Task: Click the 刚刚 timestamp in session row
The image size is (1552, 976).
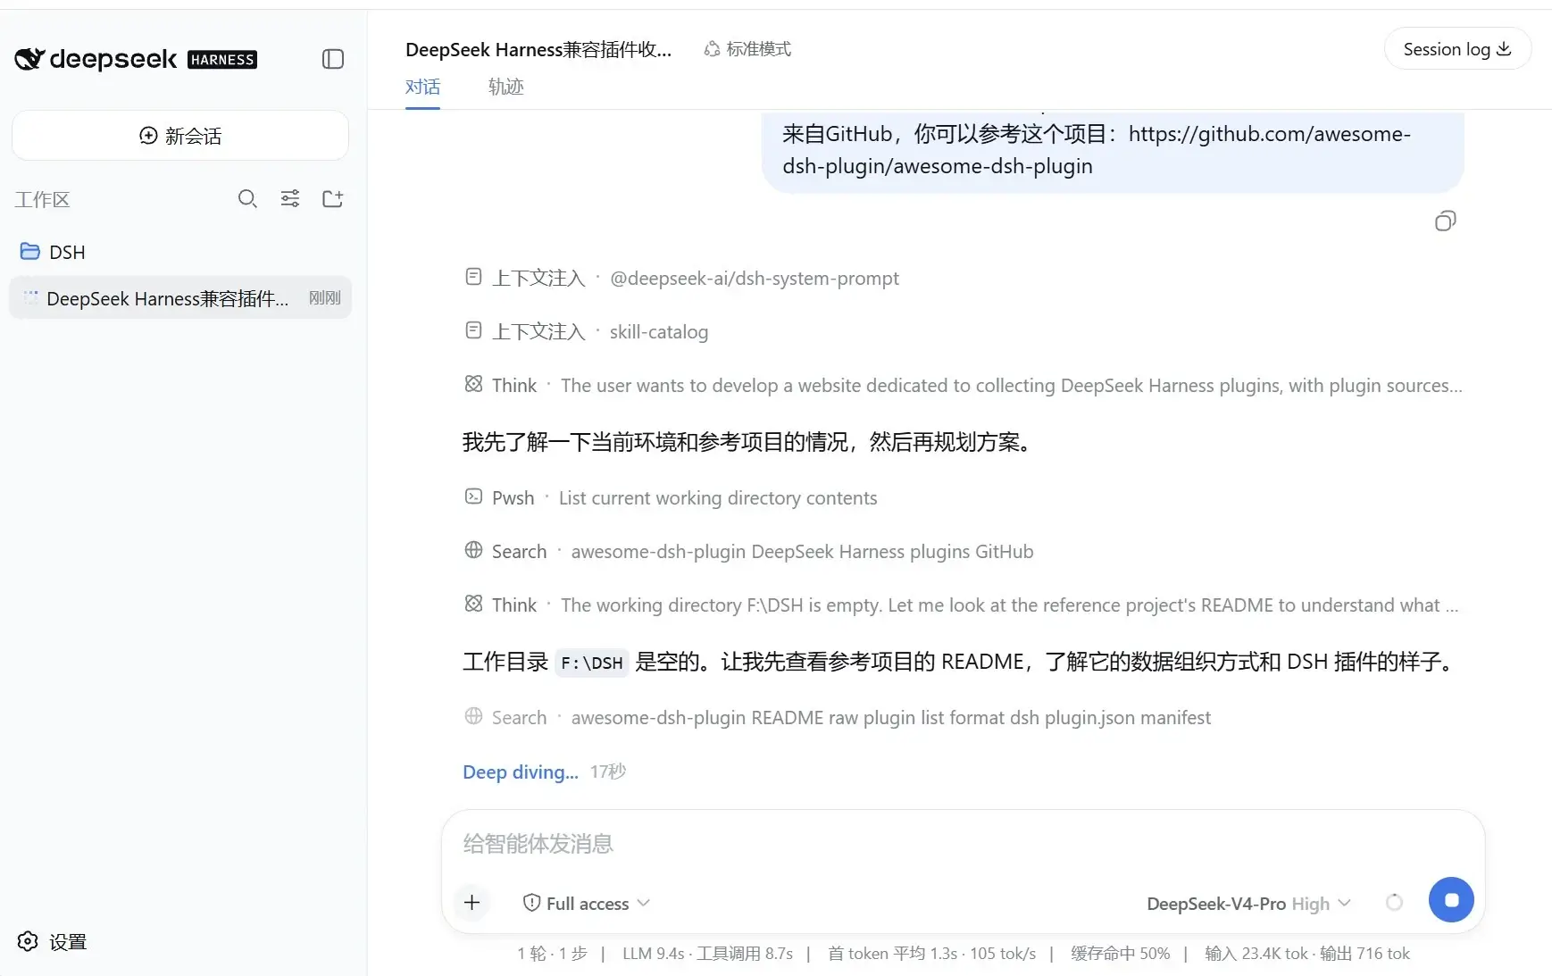Action: [325, 298]
